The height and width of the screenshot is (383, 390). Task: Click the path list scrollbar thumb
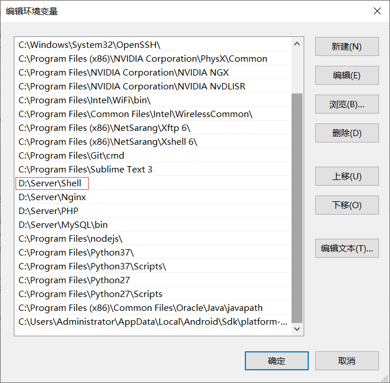pos(297,208)
